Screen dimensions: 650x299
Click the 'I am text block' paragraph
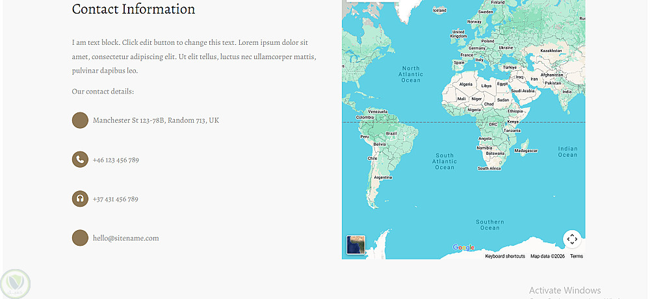point(194,57)
